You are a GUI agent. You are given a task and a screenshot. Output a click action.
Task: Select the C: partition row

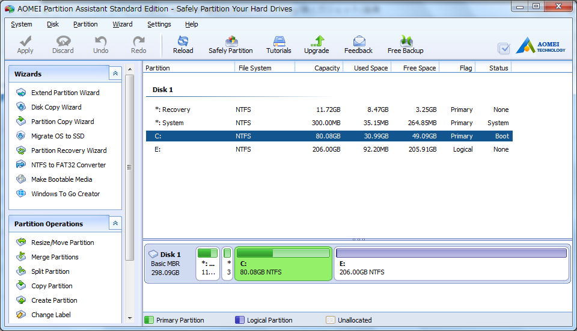click(x=329, y=136)
